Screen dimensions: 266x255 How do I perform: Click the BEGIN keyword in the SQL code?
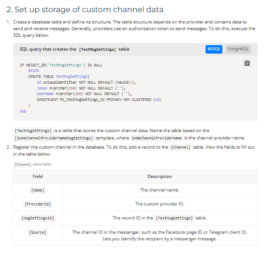tap(33, 70)
